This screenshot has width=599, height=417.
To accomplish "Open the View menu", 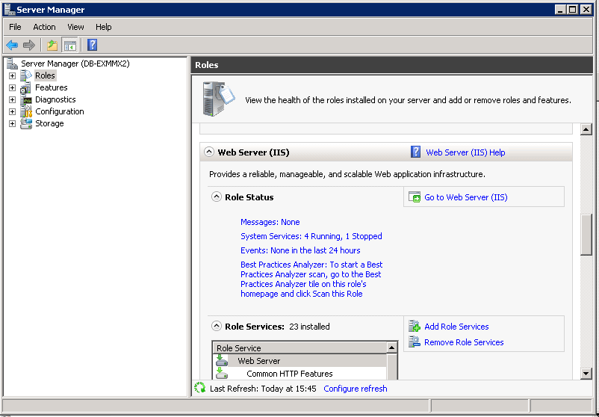I will coord(75,27).
